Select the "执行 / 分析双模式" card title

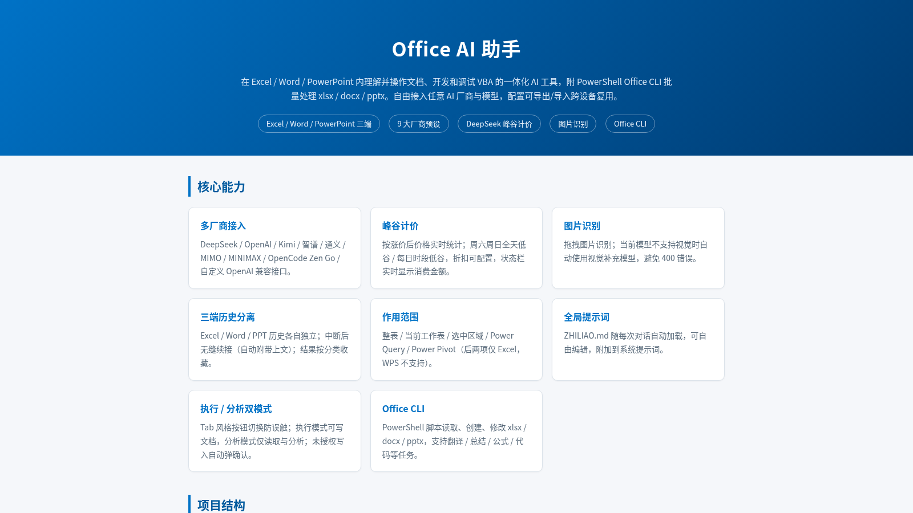point(236,409)
